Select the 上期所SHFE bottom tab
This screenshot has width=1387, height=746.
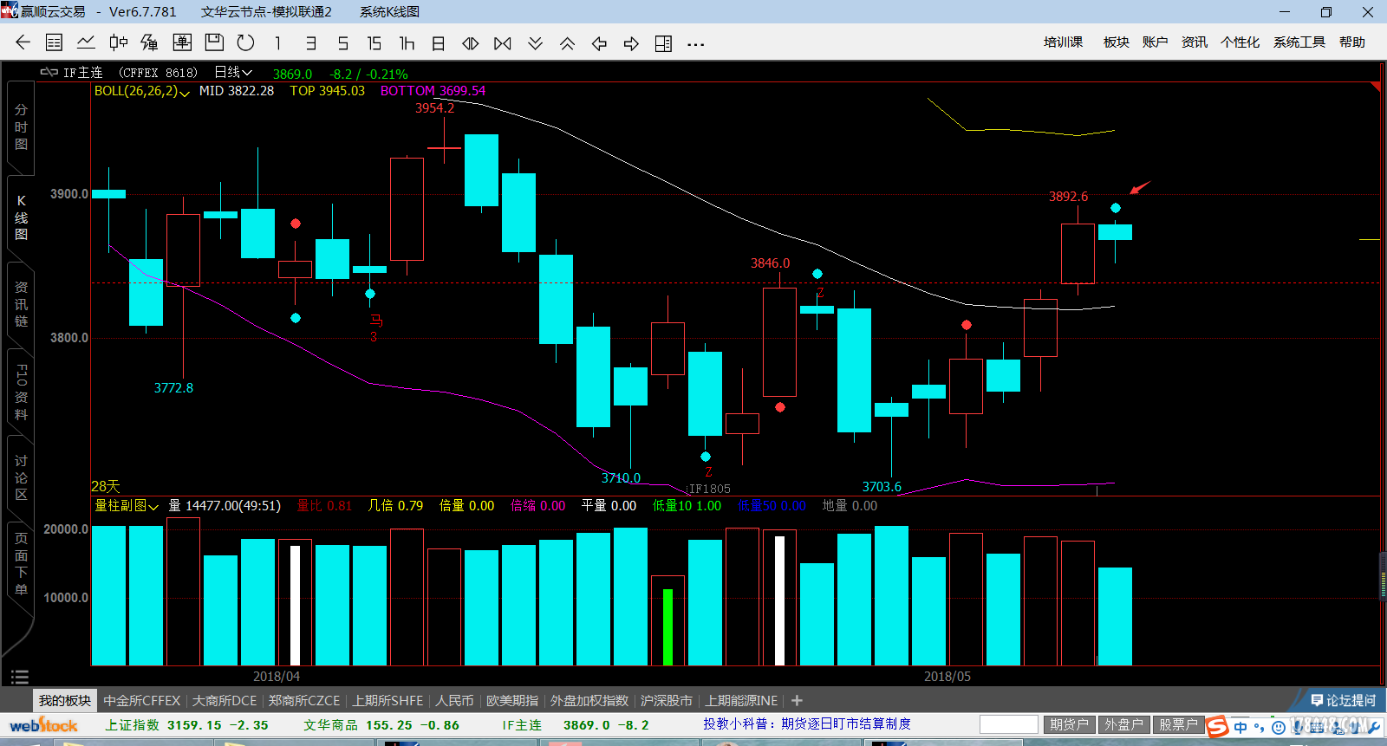tap(387, 700)
